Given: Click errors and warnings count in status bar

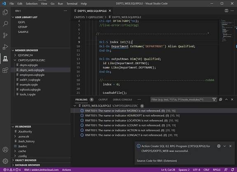Looking at the screenshot, I should (x=12, y=170).
